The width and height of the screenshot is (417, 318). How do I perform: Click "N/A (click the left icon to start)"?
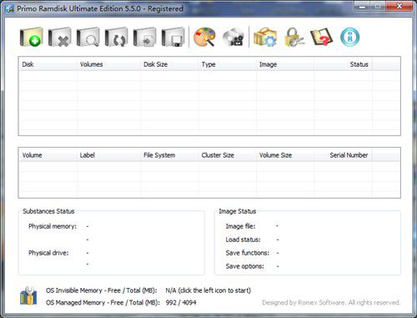(x=208, y=290)
